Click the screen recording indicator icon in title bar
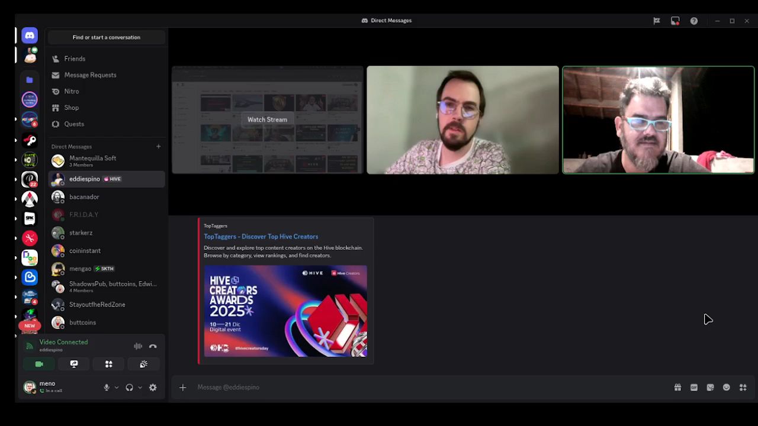The height and width of the screenshot is (426, 758). coord(675,21)
